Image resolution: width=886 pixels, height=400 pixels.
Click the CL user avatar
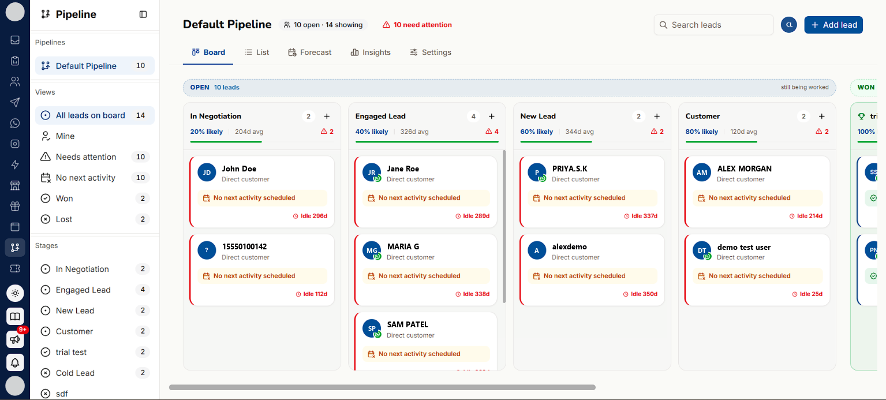[x=789, y=25]
